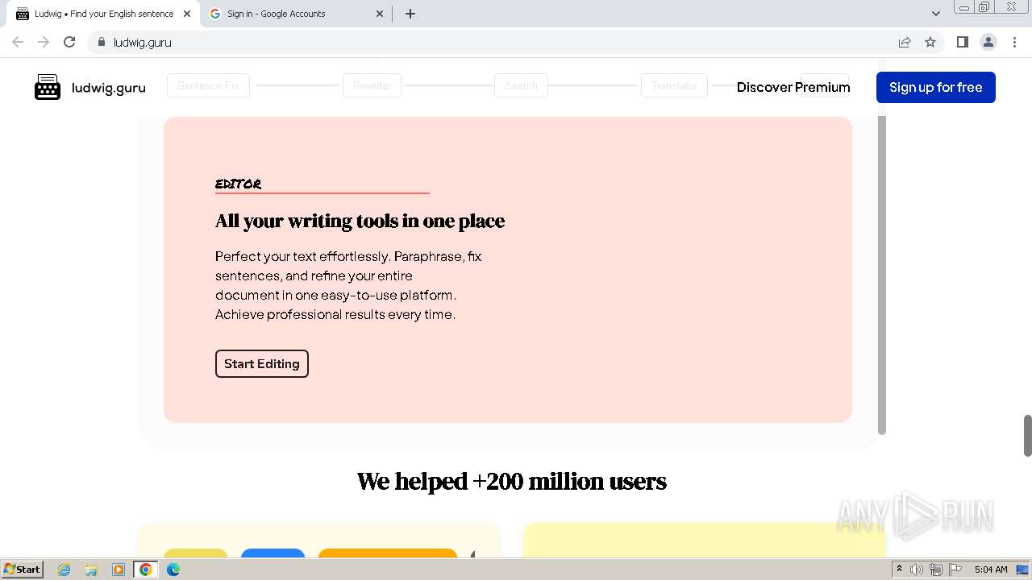Screen dimensions: 1032x580
Task: Launch Internet Explorer from the taskbar
Action: pyautogui.click(x=64, y=570)
